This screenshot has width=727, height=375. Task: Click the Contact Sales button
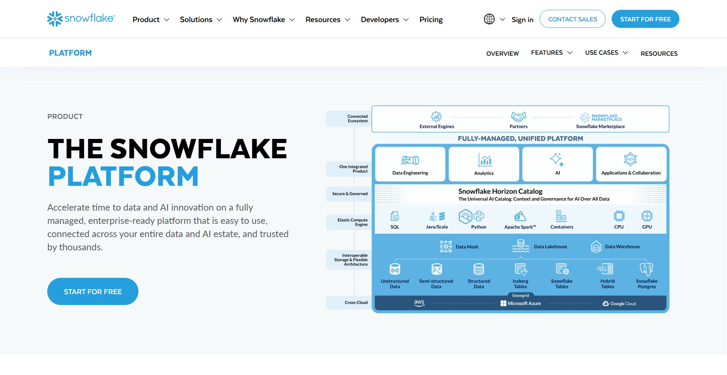pyautogui.click(x=572, y=19)
